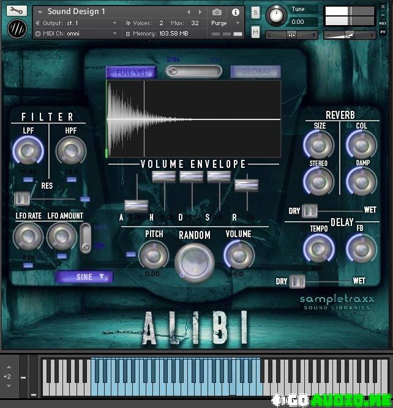Adjust the HPF filter knob
This screenshot has height=408, width=393.
click(71, 151)
